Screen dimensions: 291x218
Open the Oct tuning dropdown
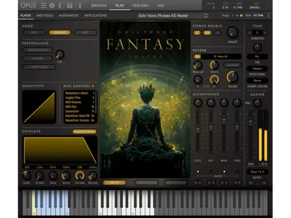257,56
